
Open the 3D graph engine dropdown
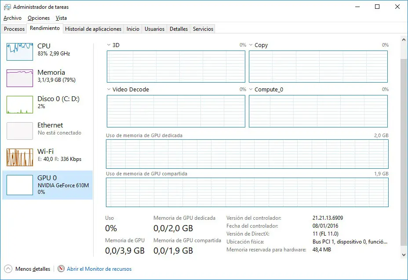109,45
